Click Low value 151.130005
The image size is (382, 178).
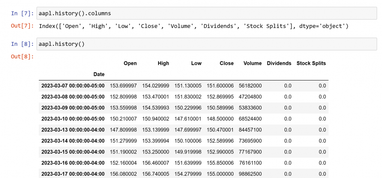pos(188,86)
